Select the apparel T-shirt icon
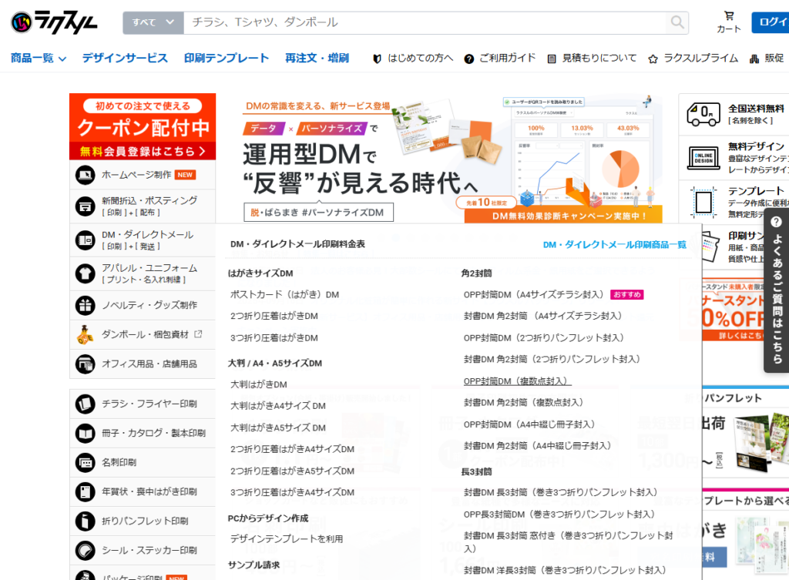This screenshot has height=580, width=789. (x=85, y=273)
